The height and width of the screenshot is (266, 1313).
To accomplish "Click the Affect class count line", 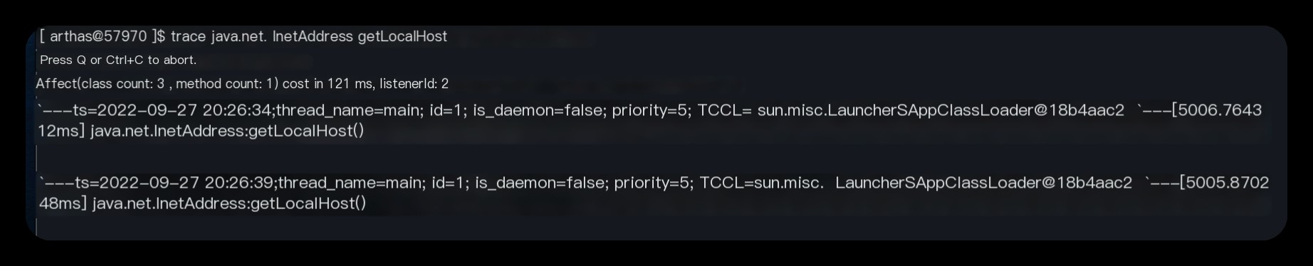I will coord(242,84).
